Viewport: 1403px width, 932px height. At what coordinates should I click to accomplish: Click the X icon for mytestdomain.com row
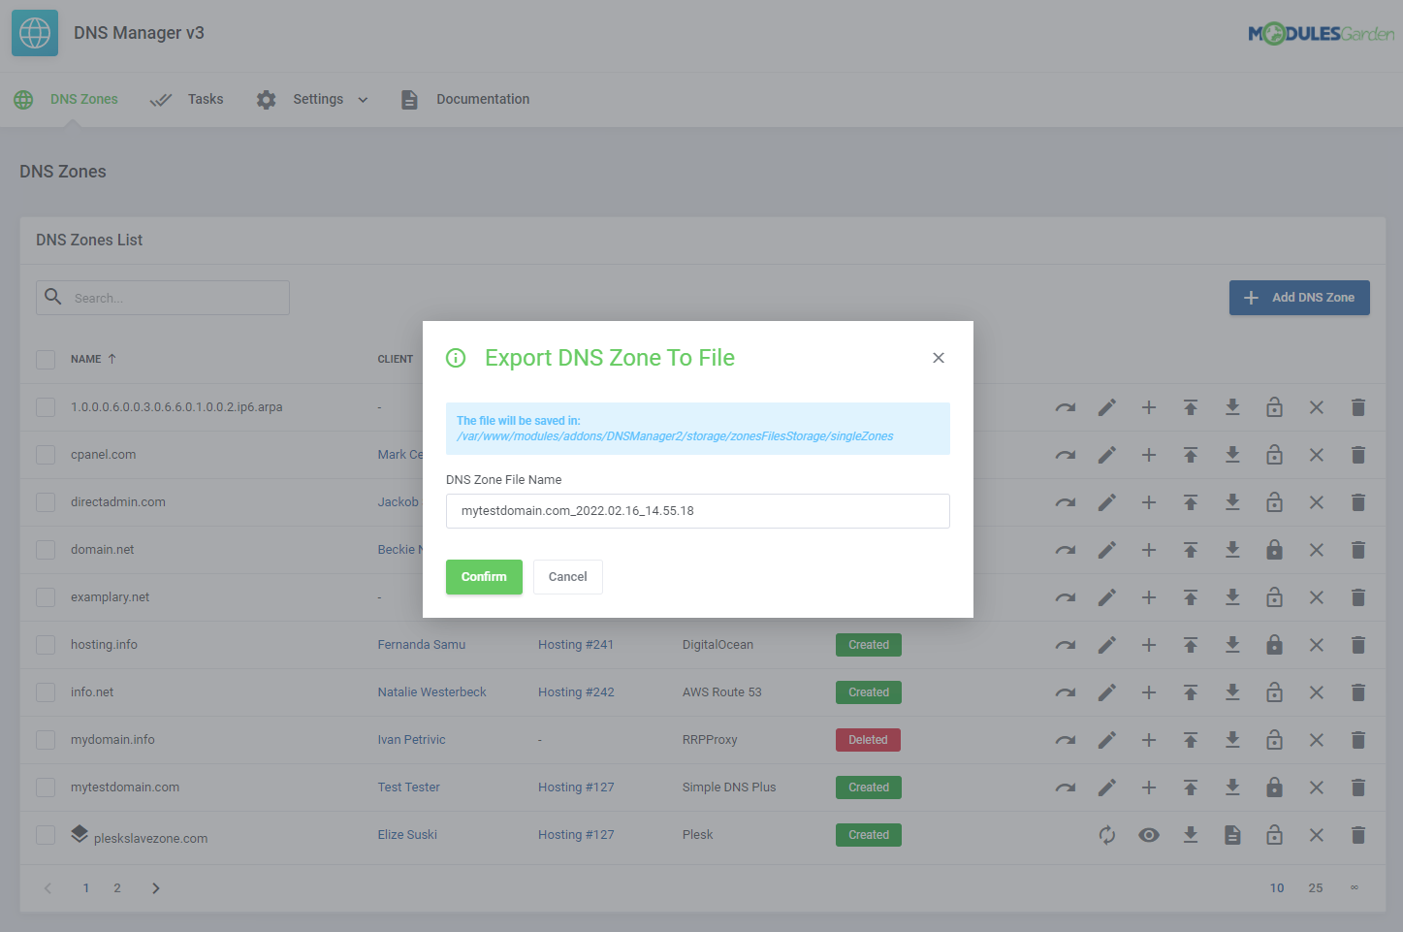tap(1316, 787)
